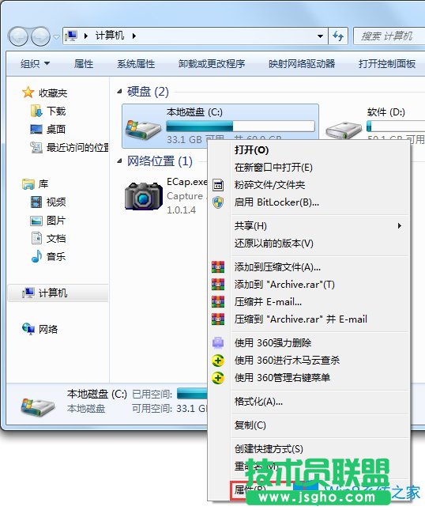The width and height of the screenshot is (425, 510).
Task: Open 最近访问的位置 in sidebar
Action: pos(70,148)
